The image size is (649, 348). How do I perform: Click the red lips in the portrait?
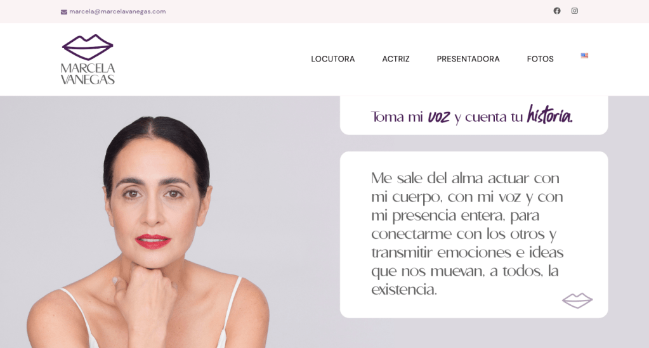(153, 242)
